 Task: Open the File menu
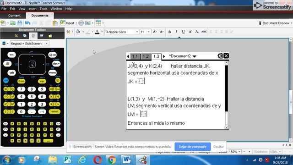[x=4, y=9]
